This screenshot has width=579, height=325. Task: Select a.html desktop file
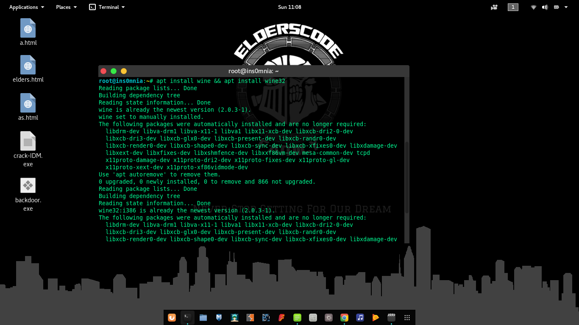28,32
